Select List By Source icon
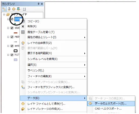 [x=9, y=9]
